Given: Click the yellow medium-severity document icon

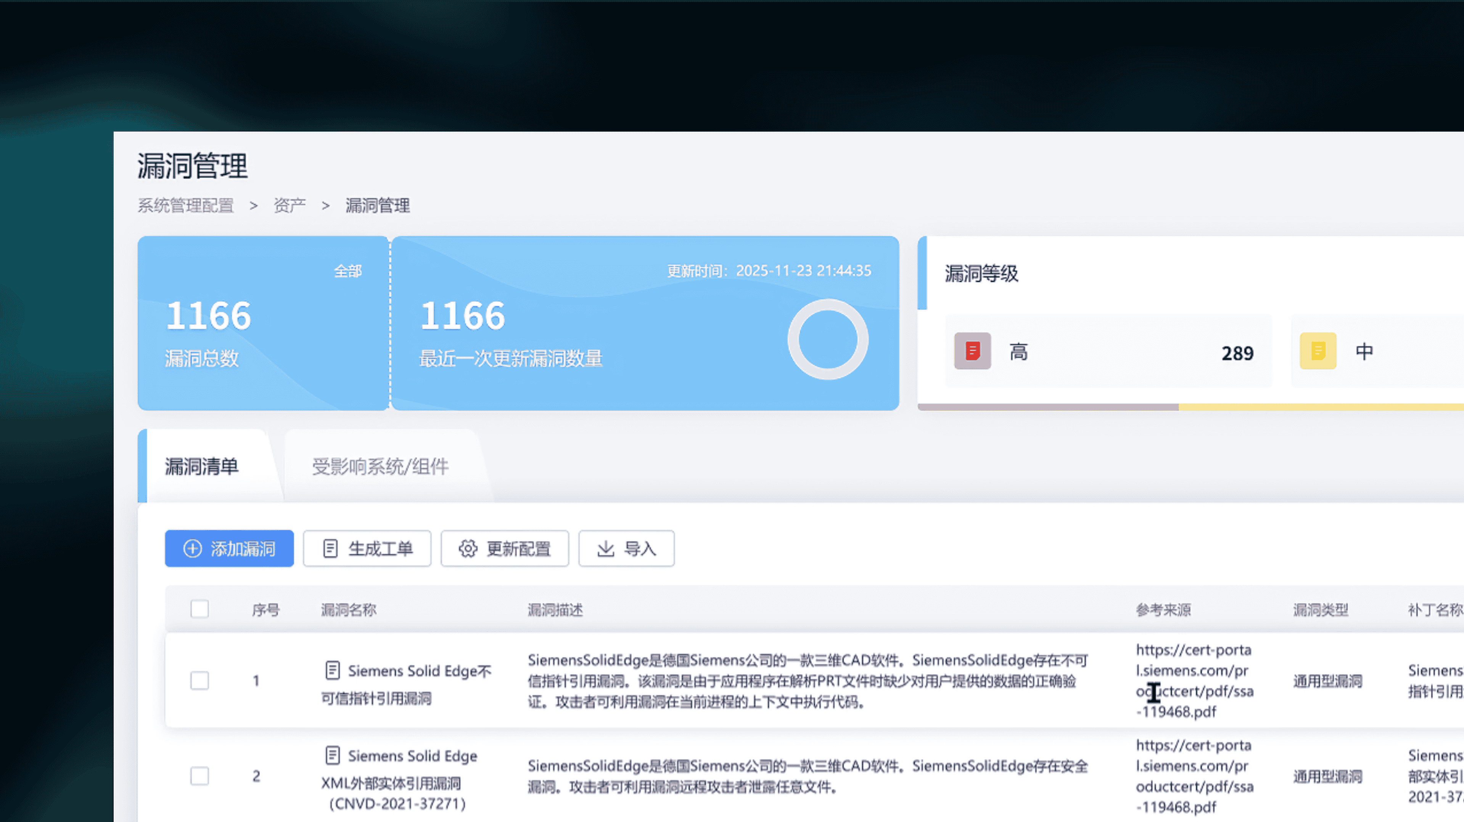Looking at the screenshot, I should pyautogui.click(x=1318, y=351).
